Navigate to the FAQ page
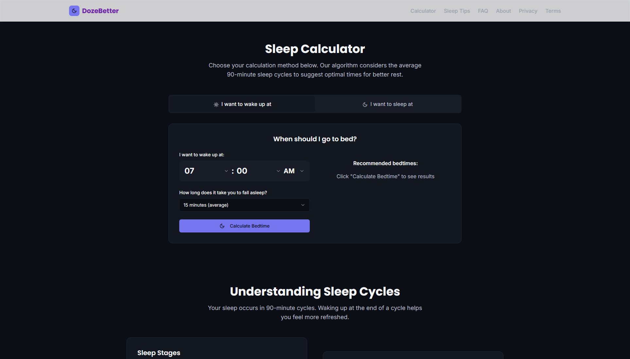Image resolution: width=630 pixels, height=359 pixels. pos(483,11)
